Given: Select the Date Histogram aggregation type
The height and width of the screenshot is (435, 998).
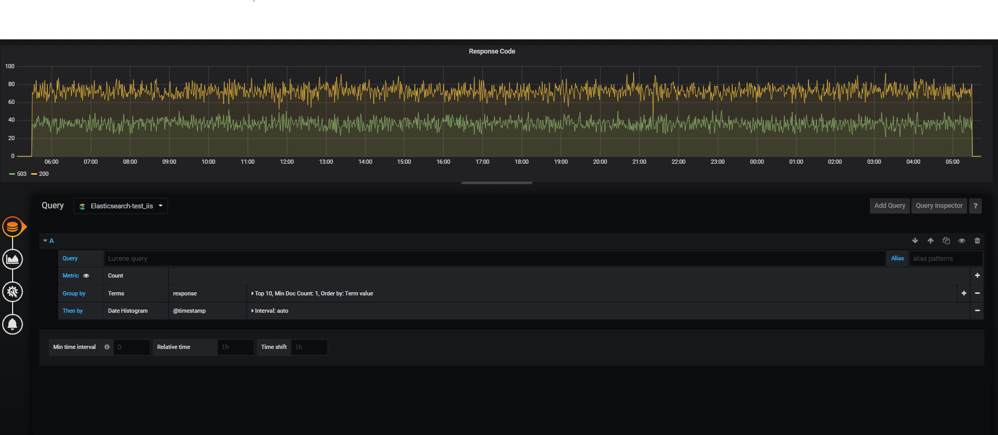Looking at the screenshot, I should point(128,311).
